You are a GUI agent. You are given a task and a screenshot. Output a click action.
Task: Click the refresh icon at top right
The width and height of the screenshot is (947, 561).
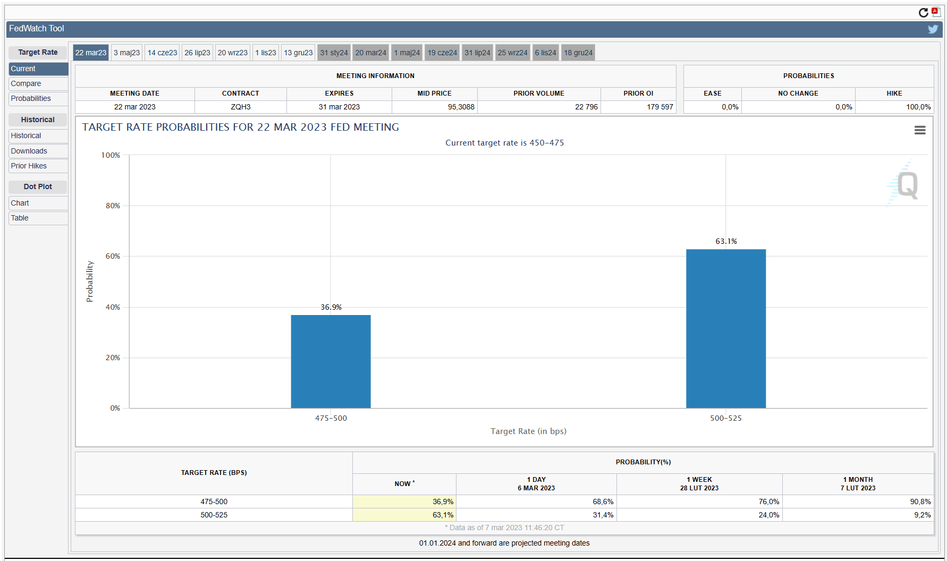[x=924, y=13]
